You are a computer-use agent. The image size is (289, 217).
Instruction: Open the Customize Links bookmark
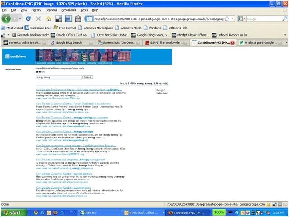click(x=38, y=28)
